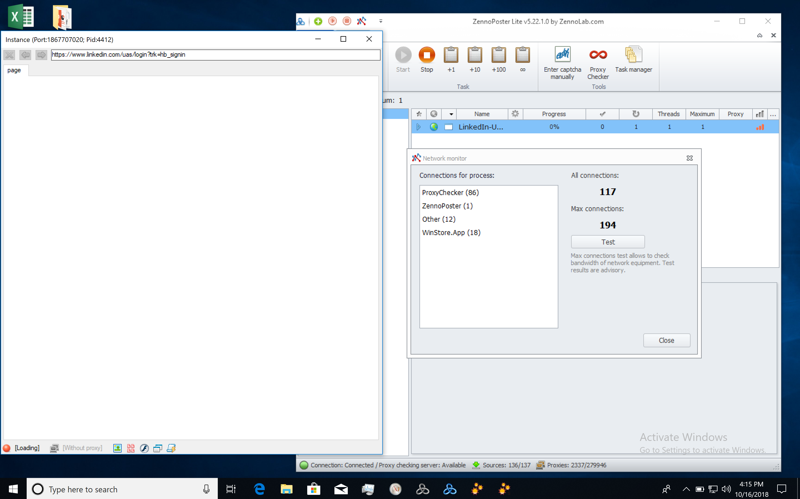
Task: Click the refresh attempts column header
Action: pyautogui.click(x=636, y=114)
